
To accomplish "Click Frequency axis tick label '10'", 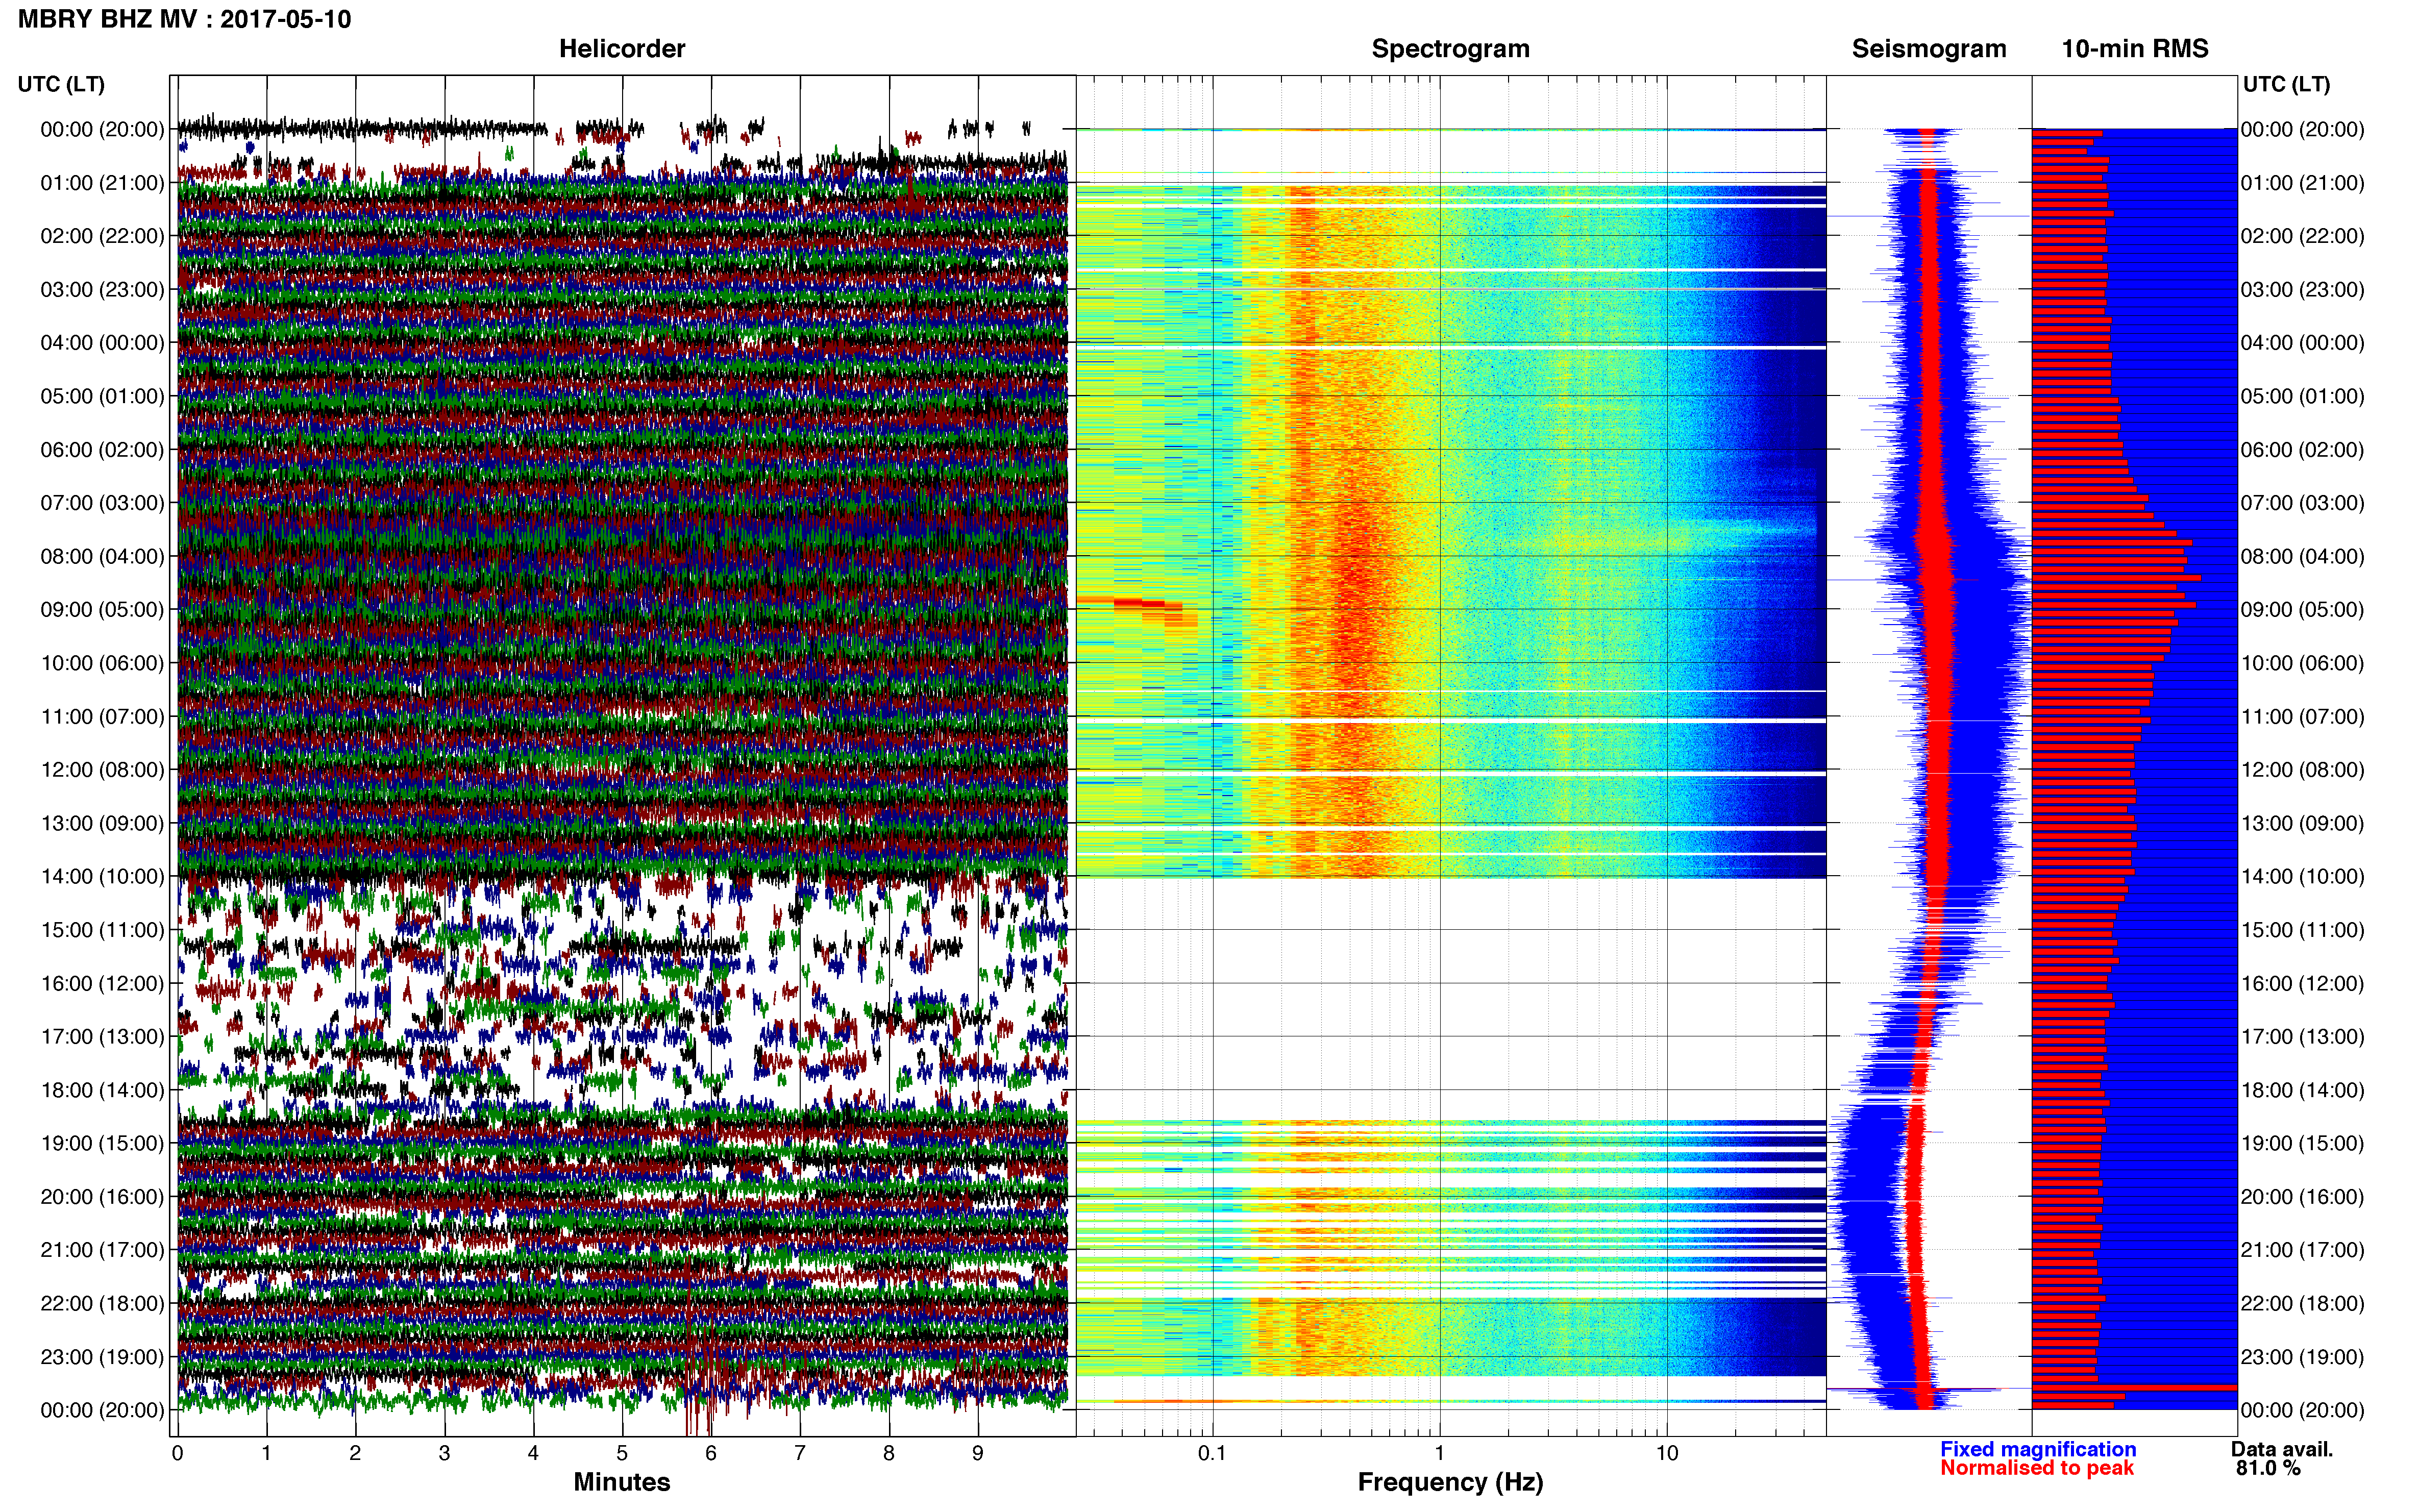I will click(x=1667, y=1454).
